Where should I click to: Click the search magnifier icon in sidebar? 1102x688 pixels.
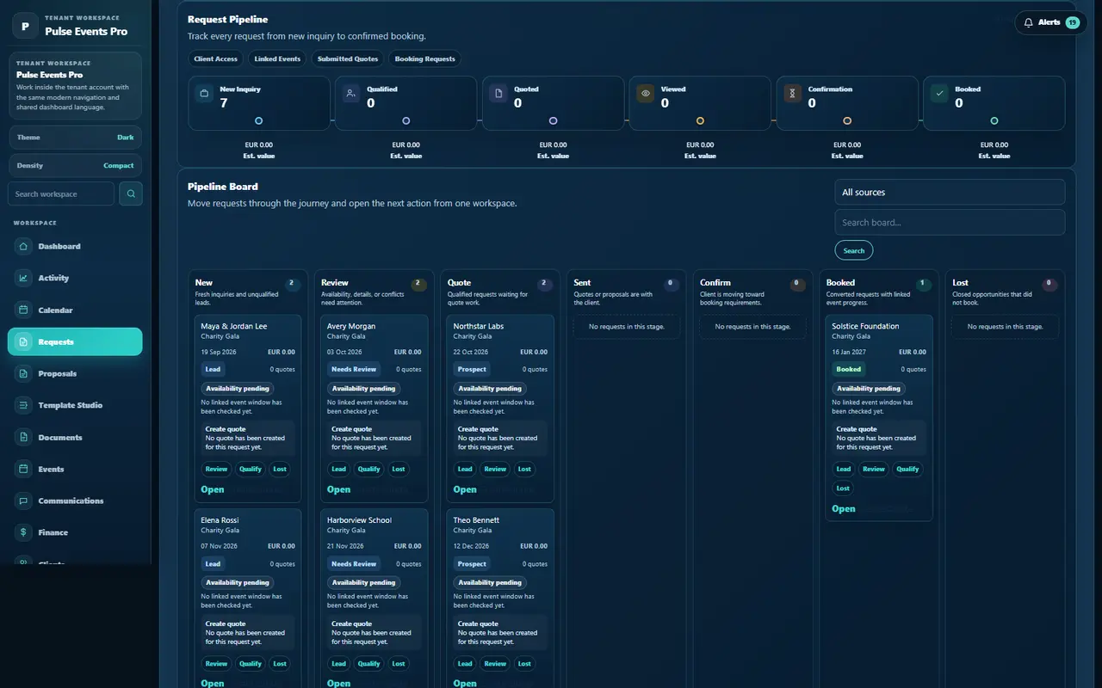(x=131, y=193)
